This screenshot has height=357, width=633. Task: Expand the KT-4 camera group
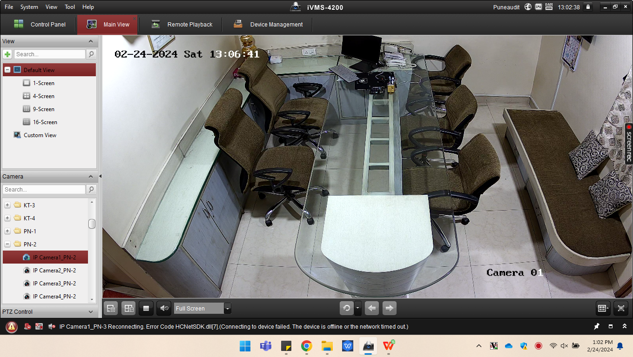7,218
